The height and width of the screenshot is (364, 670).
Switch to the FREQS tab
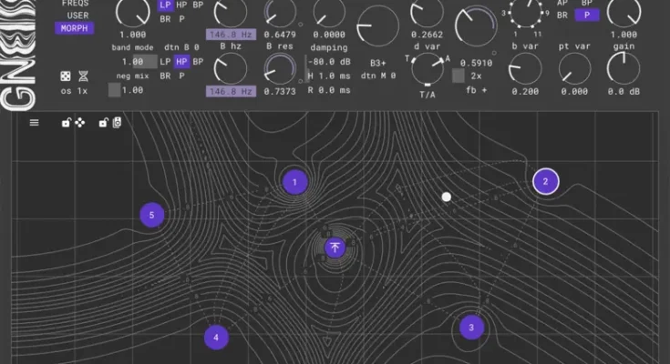(75, 4)
